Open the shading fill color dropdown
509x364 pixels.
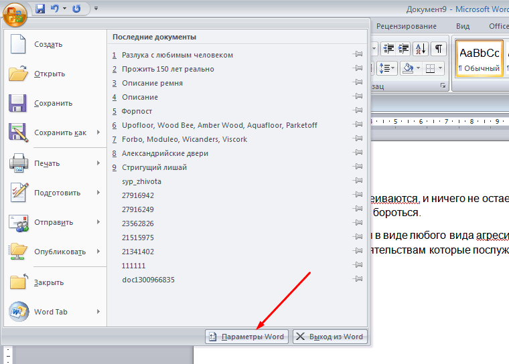coord(419,68)
